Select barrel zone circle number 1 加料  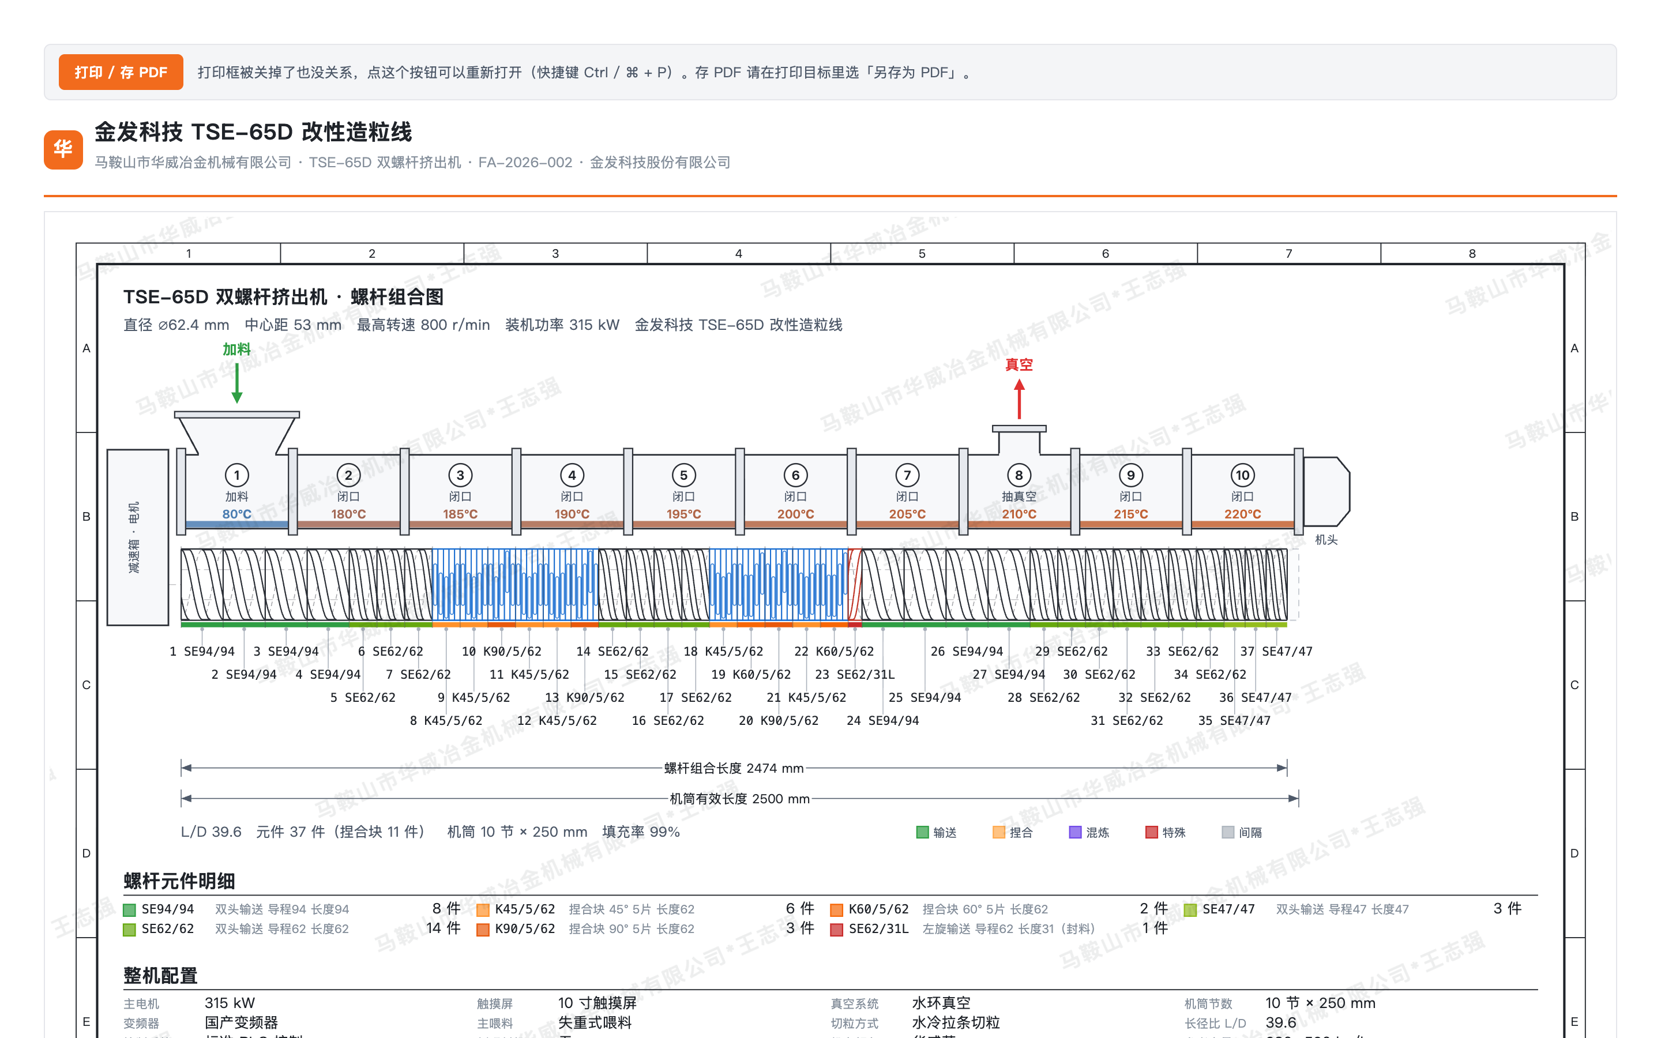[x=237, y=475]
